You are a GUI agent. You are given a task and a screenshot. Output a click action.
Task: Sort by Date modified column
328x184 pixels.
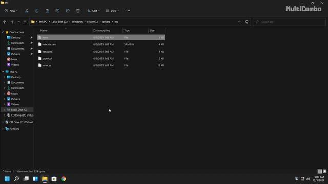point(107,31)
